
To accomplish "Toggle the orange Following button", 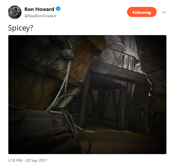I will pyautogui.click(x=142, y=12).
